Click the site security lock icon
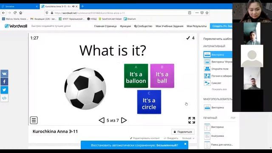The height and width of the screenshot is (153, 272). [52, 13]
